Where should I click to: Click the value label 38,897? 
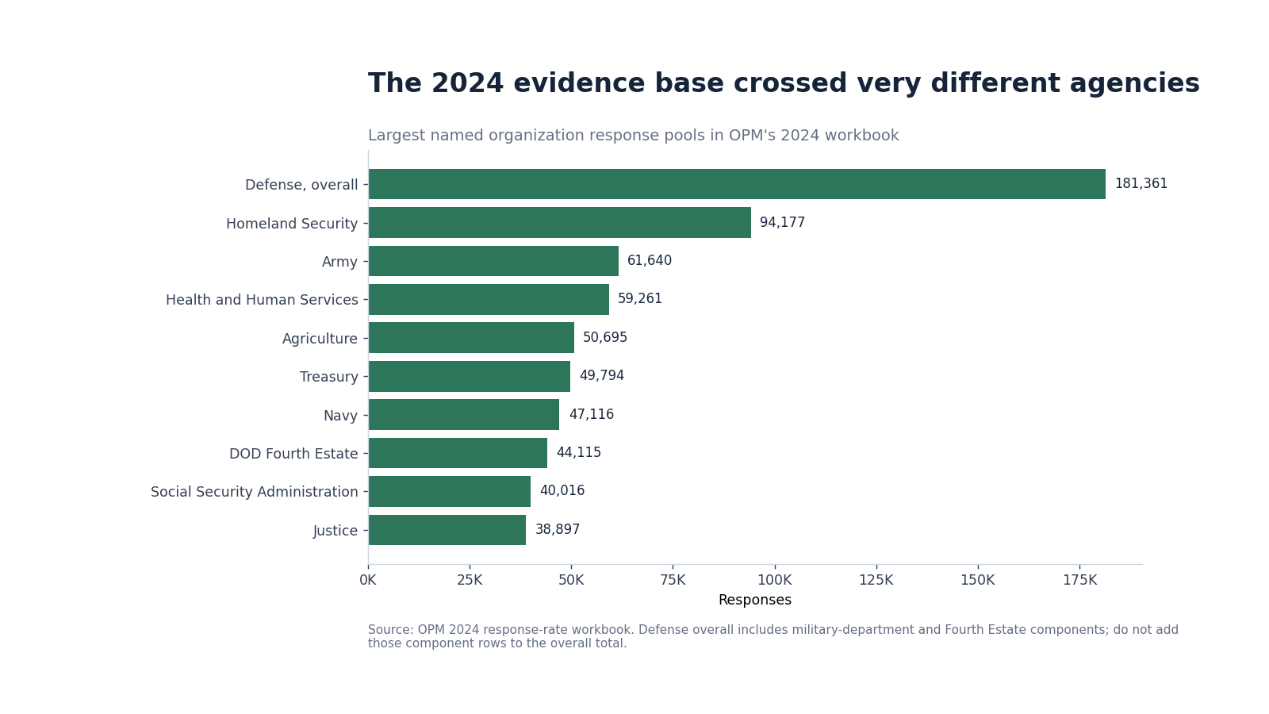[x=558, y=530]
